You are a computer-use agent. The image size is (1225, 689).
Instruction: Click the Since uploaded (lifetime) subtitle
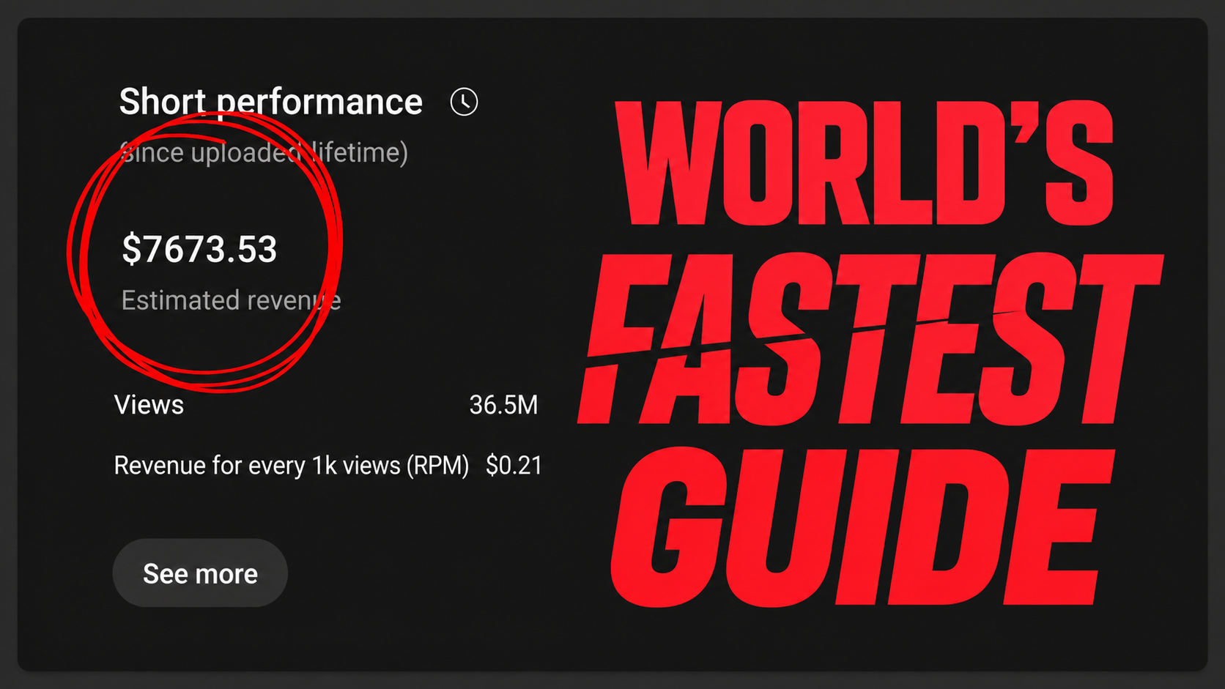264,152
